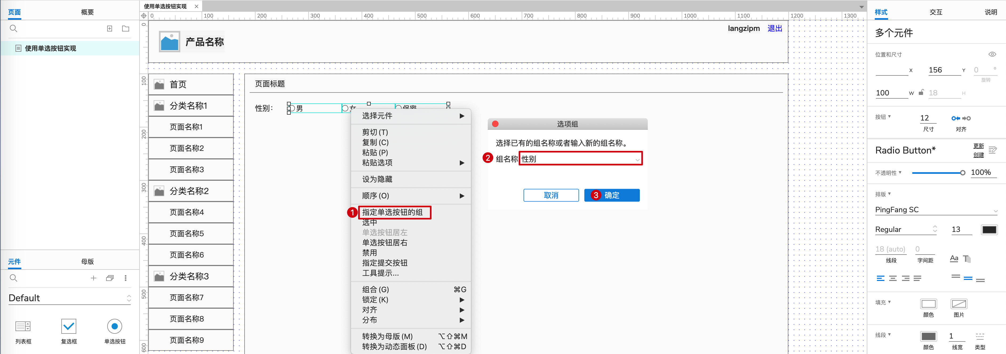Click the 退出 link in header
The image size is (1006, 354).
775,28
